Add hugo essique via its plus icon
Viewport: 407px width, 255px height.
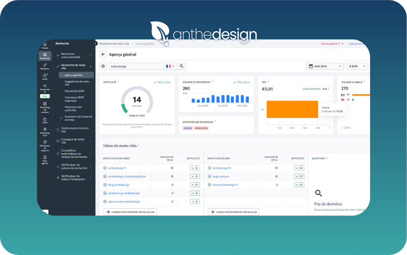(209, 176)
